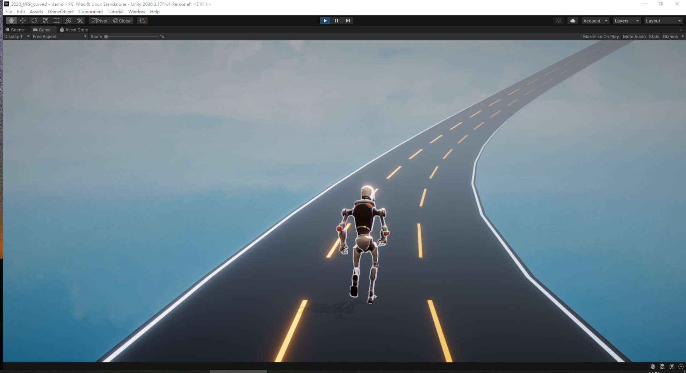
Task: Change aspect ratio via Free Aspect dropdown
Action: click(x=57, y=36)
